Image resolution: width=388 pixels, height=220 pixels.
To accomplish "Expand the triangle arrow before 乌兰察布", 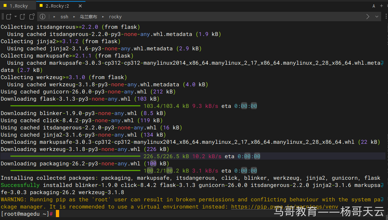I will 74,17.
